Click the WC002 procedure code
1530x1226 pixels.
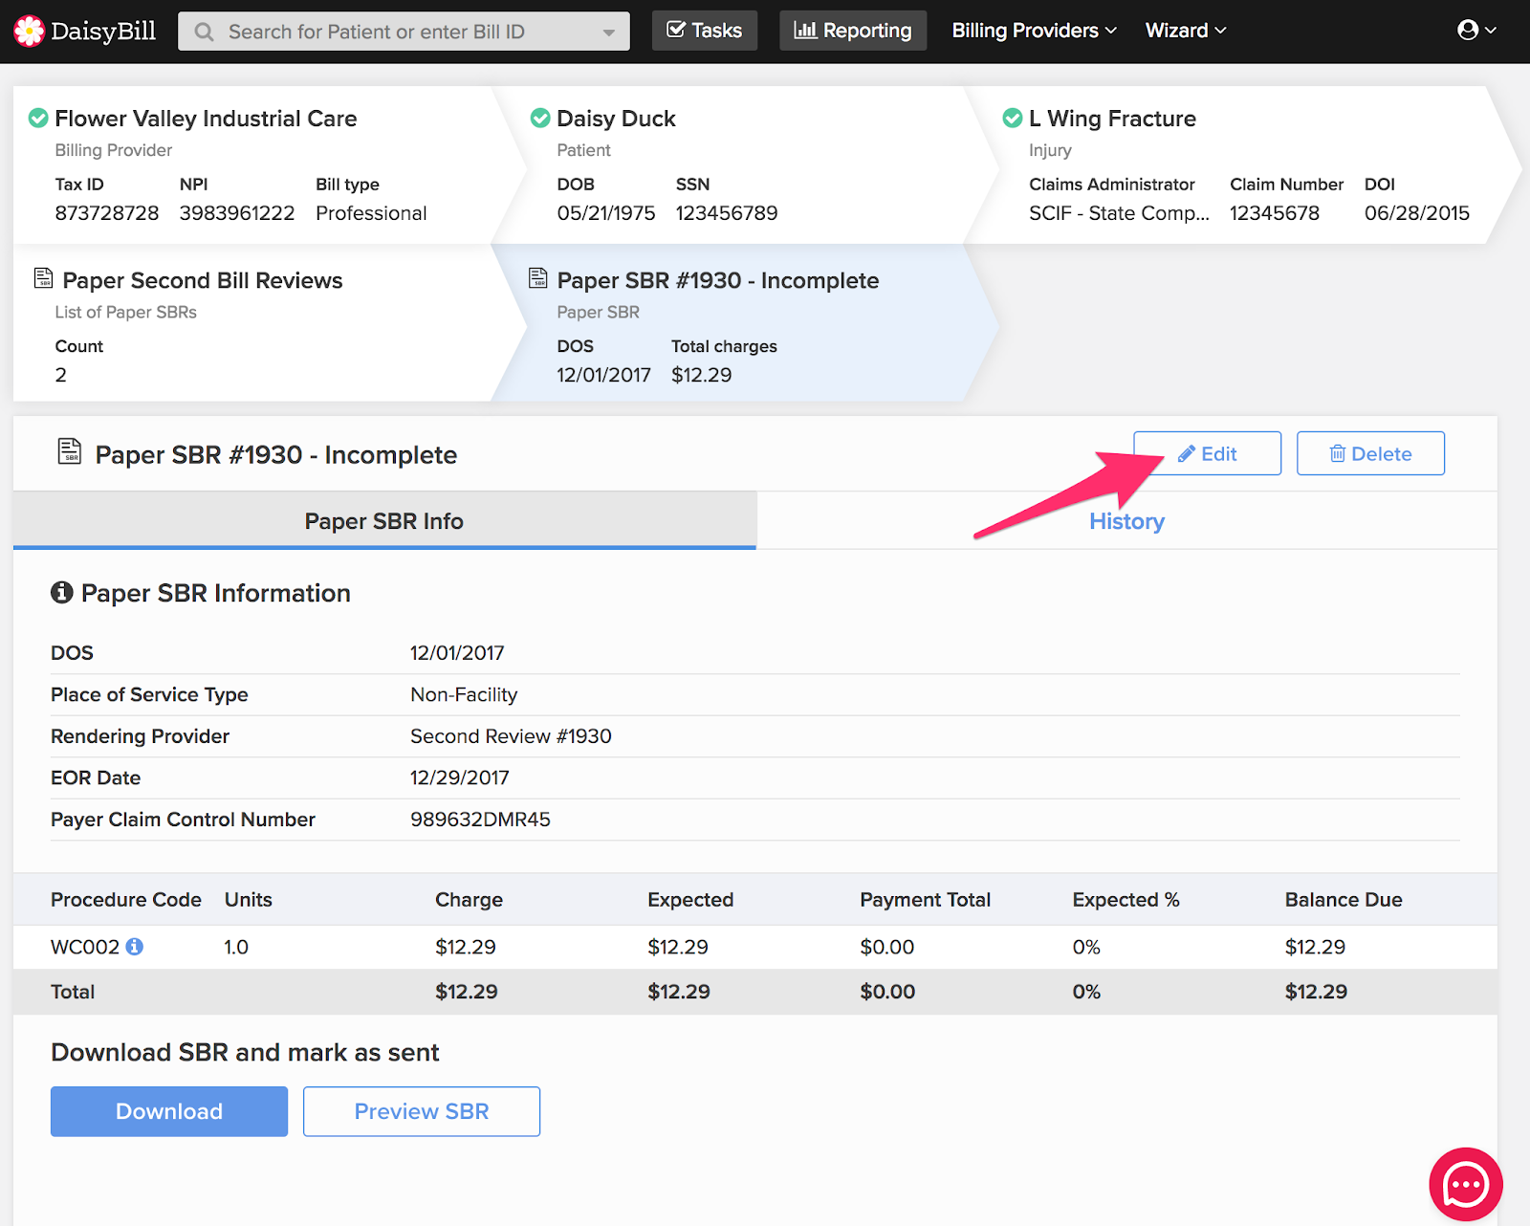(x=85, y=947)
